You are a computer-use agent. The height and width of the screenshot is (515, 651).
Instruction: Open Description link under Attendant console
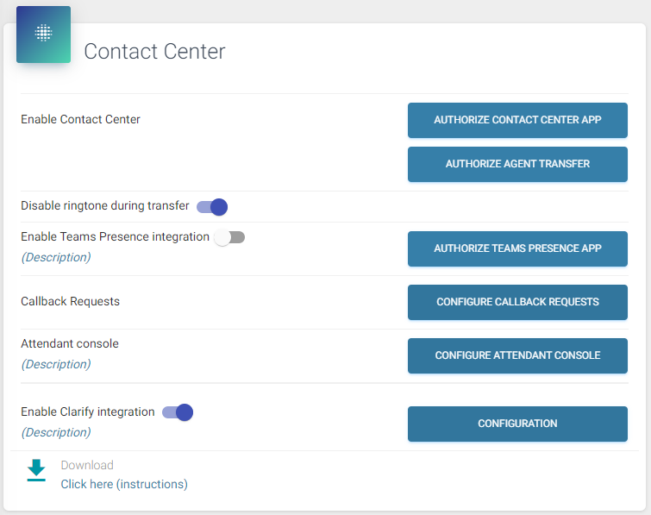point(56,364)
